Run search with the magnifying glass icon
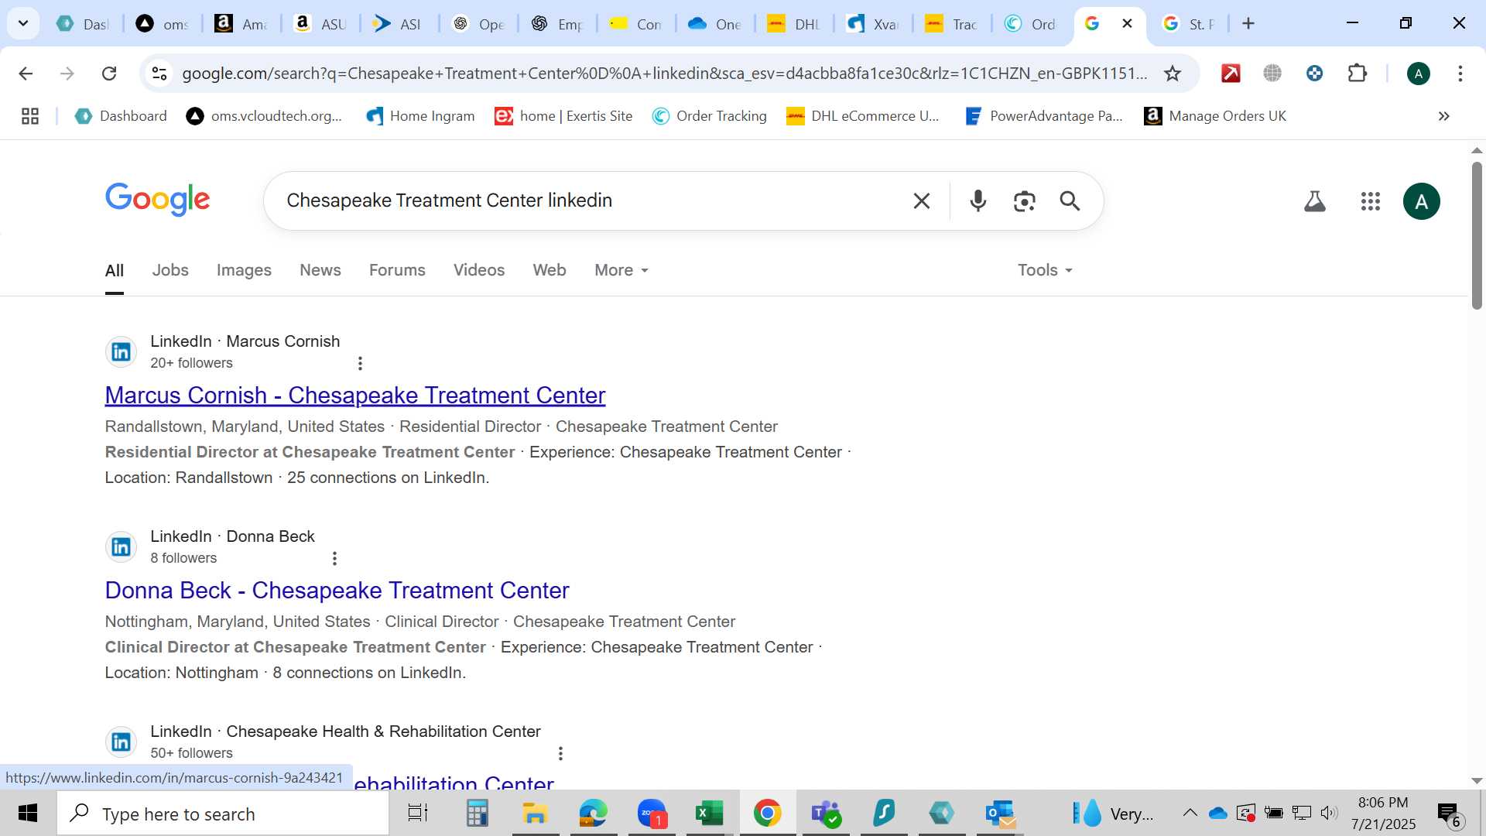The width and height of the screenshot is (1486, 836). (x=1070, y=201)
